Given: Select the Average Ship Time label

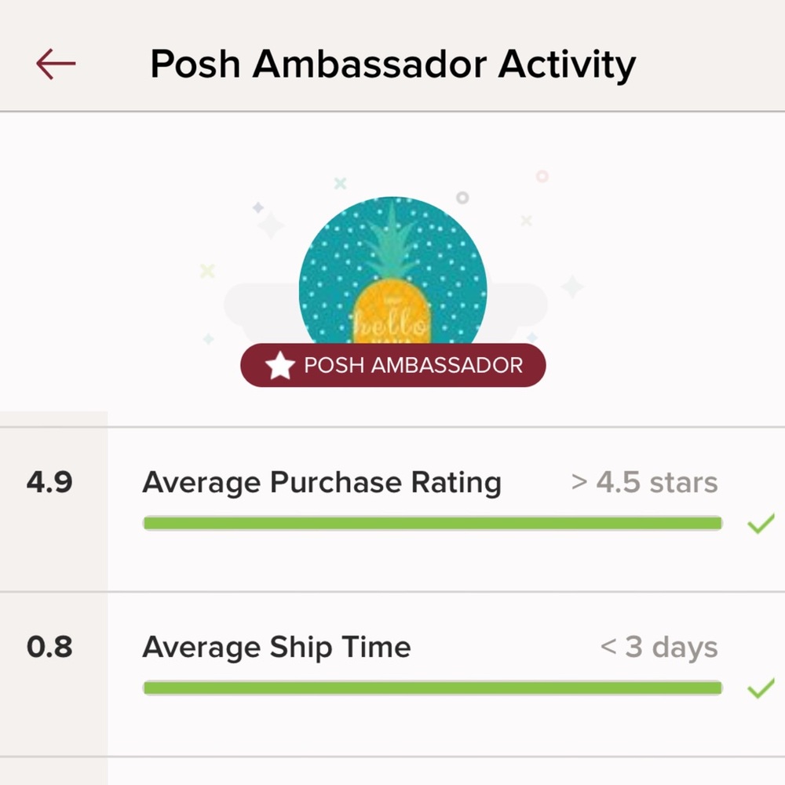Looking at the screenshot, I should pos(276,648).
